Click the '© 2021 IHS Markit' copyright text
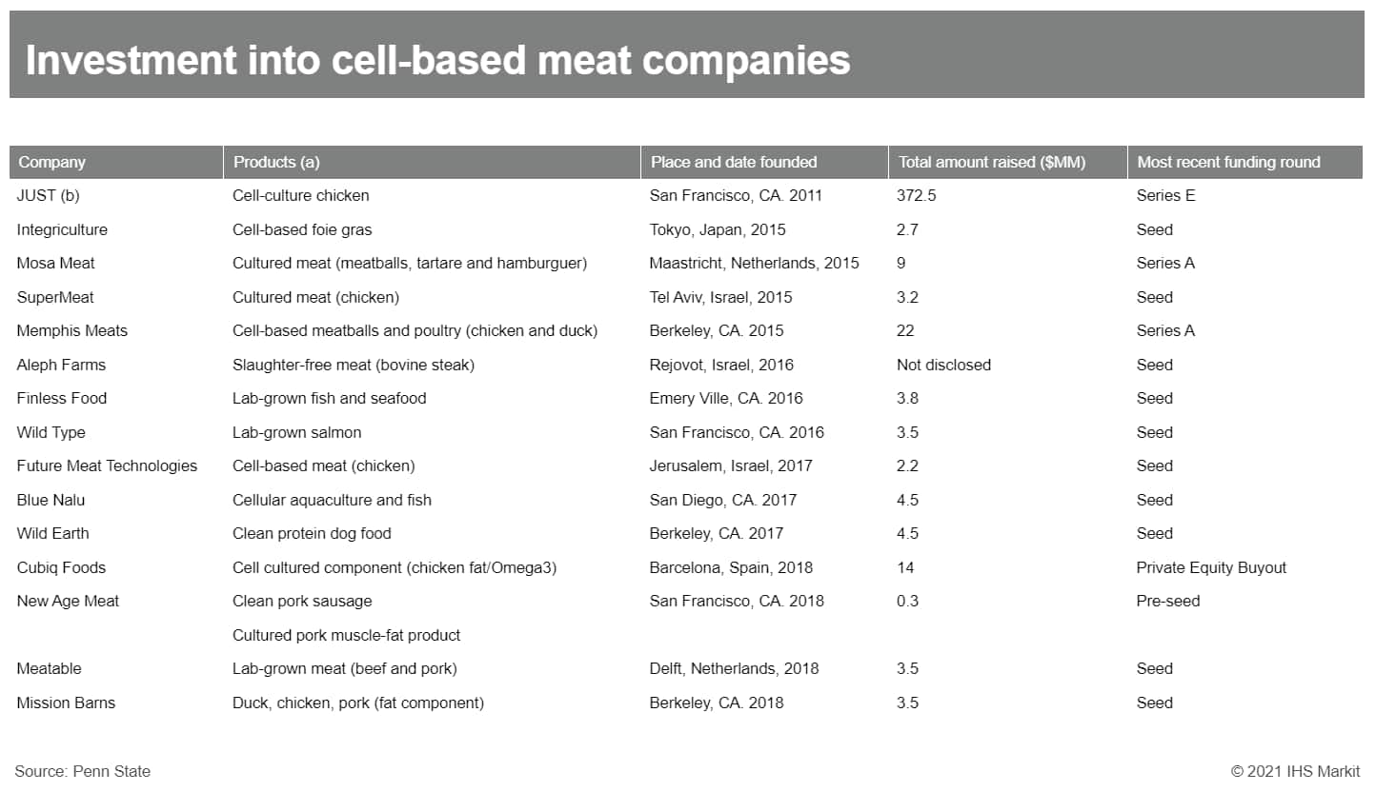1376x792 pixels. pos(1295,771)
